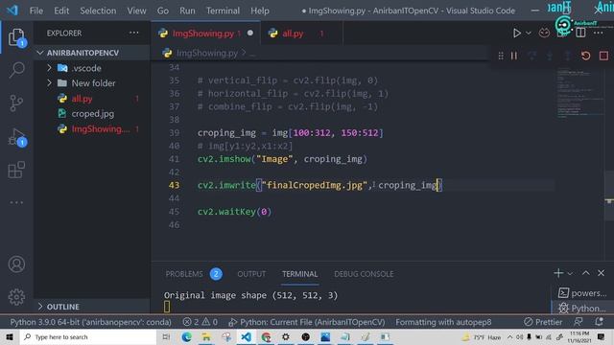Open the Run and Debug view

[16, 137]
